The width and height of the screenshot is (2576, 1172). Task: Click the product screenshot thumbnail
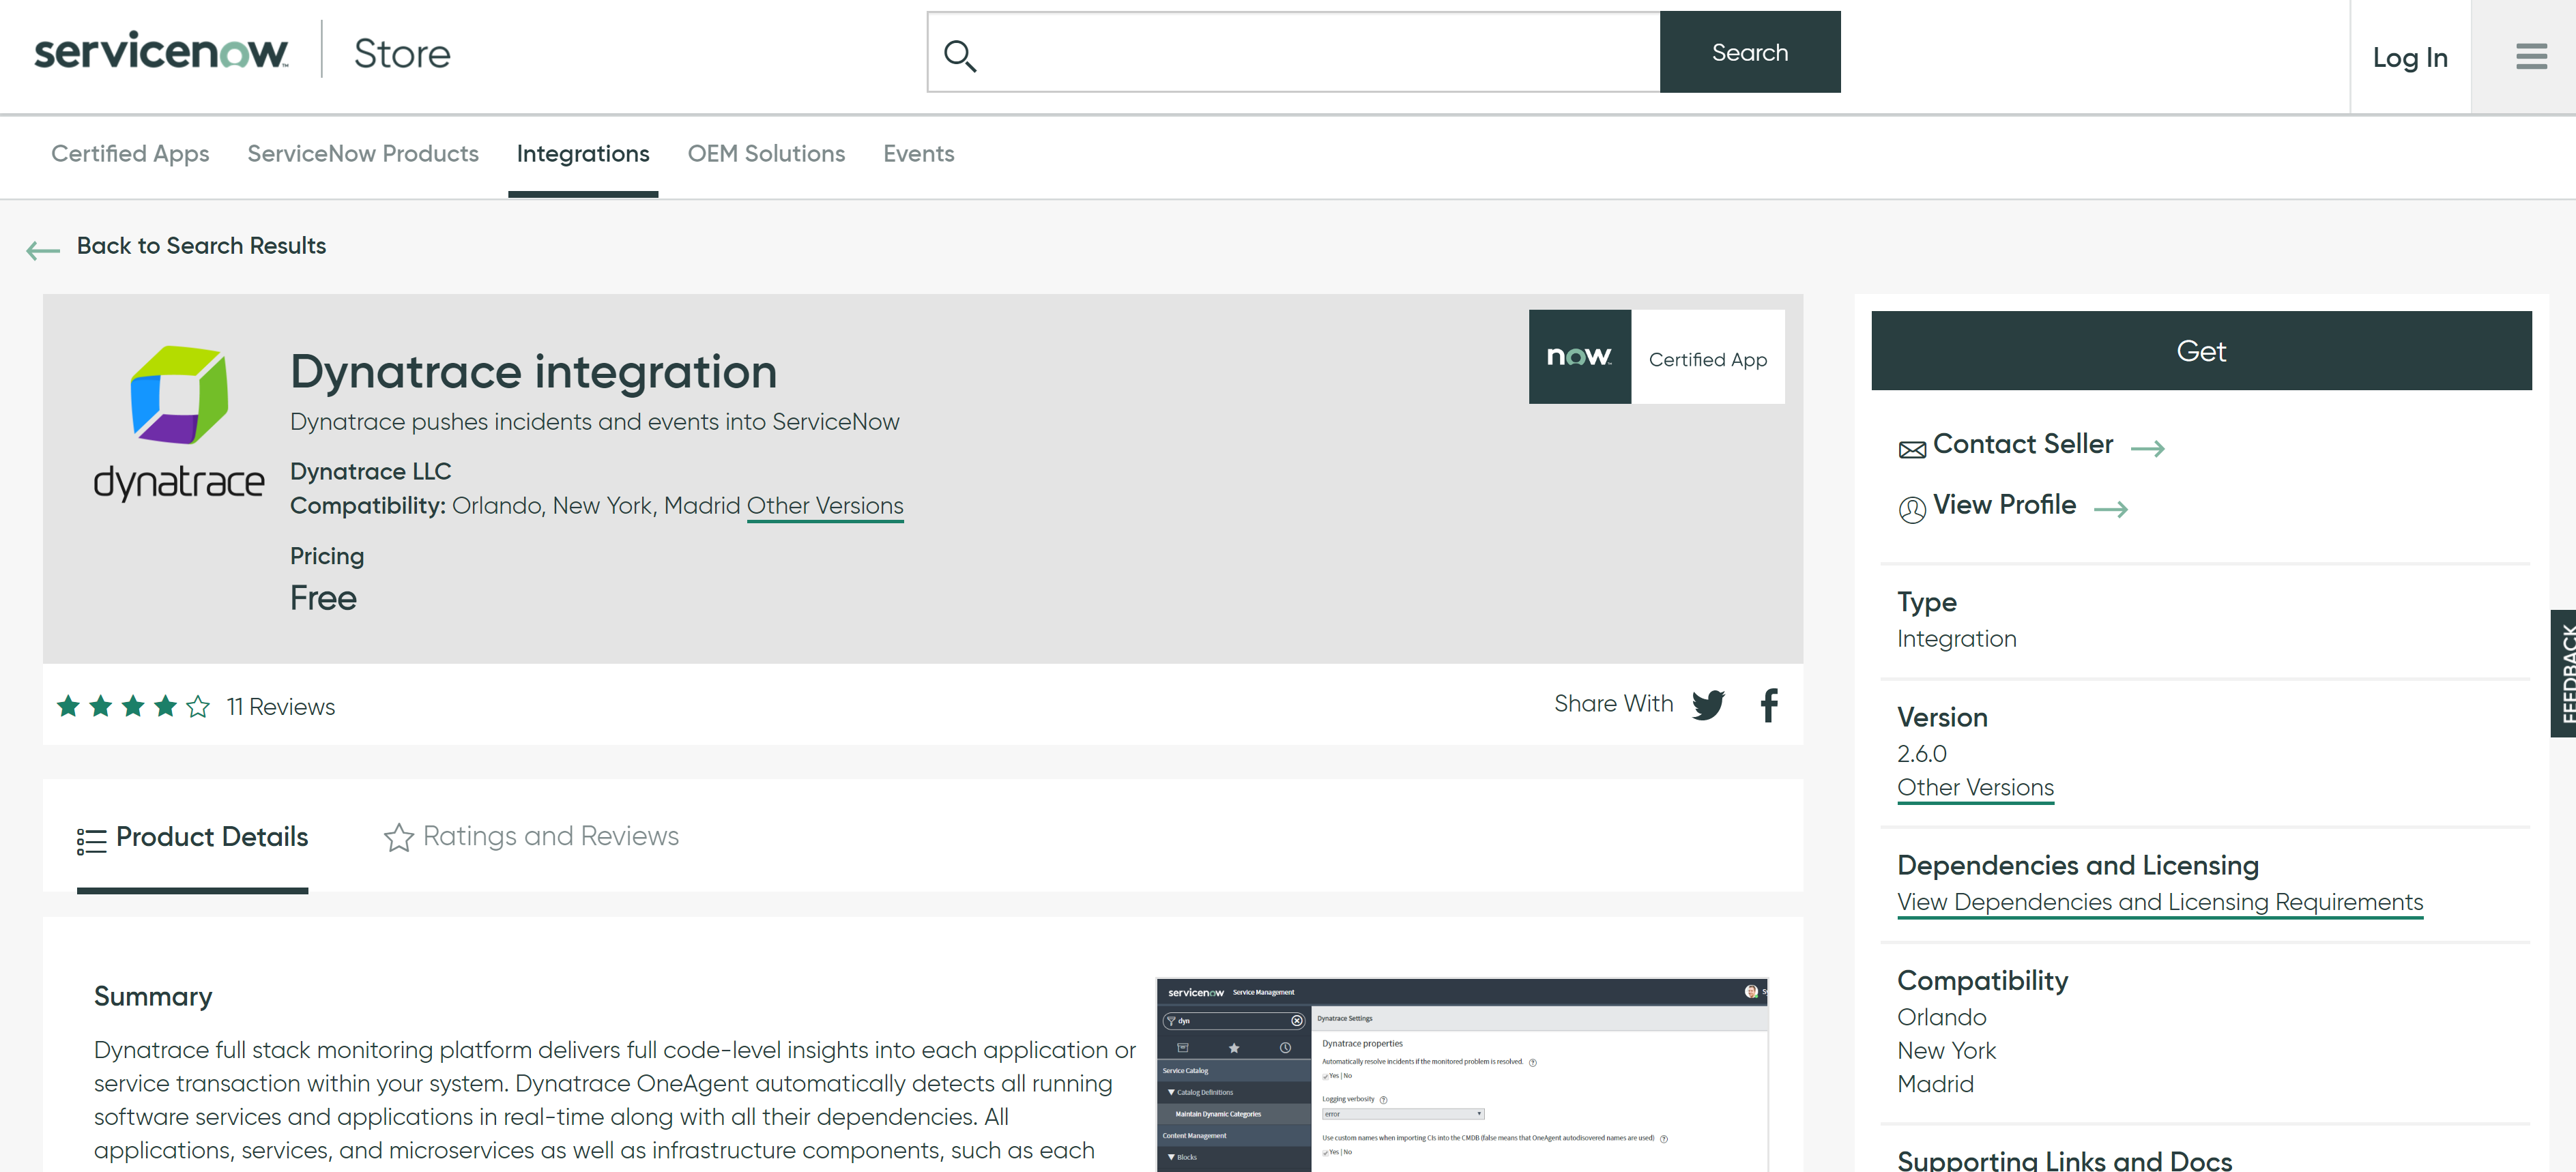click(1460, 1074)
